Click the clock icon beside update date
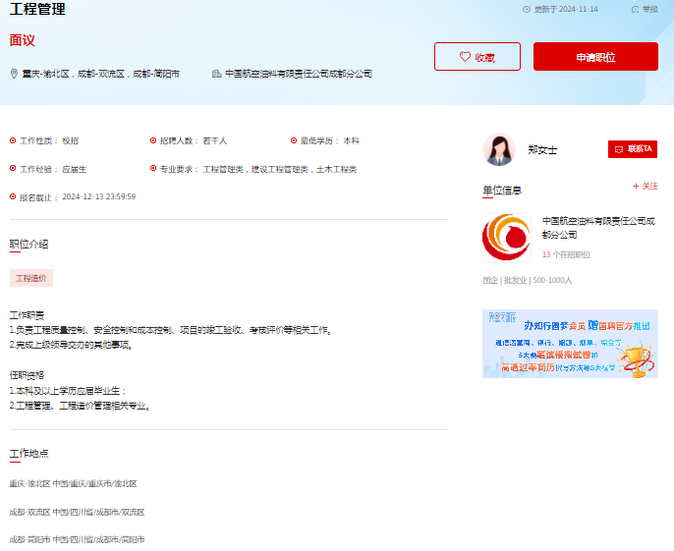Screen dimensions: 674x551 [x=527, y=9]
